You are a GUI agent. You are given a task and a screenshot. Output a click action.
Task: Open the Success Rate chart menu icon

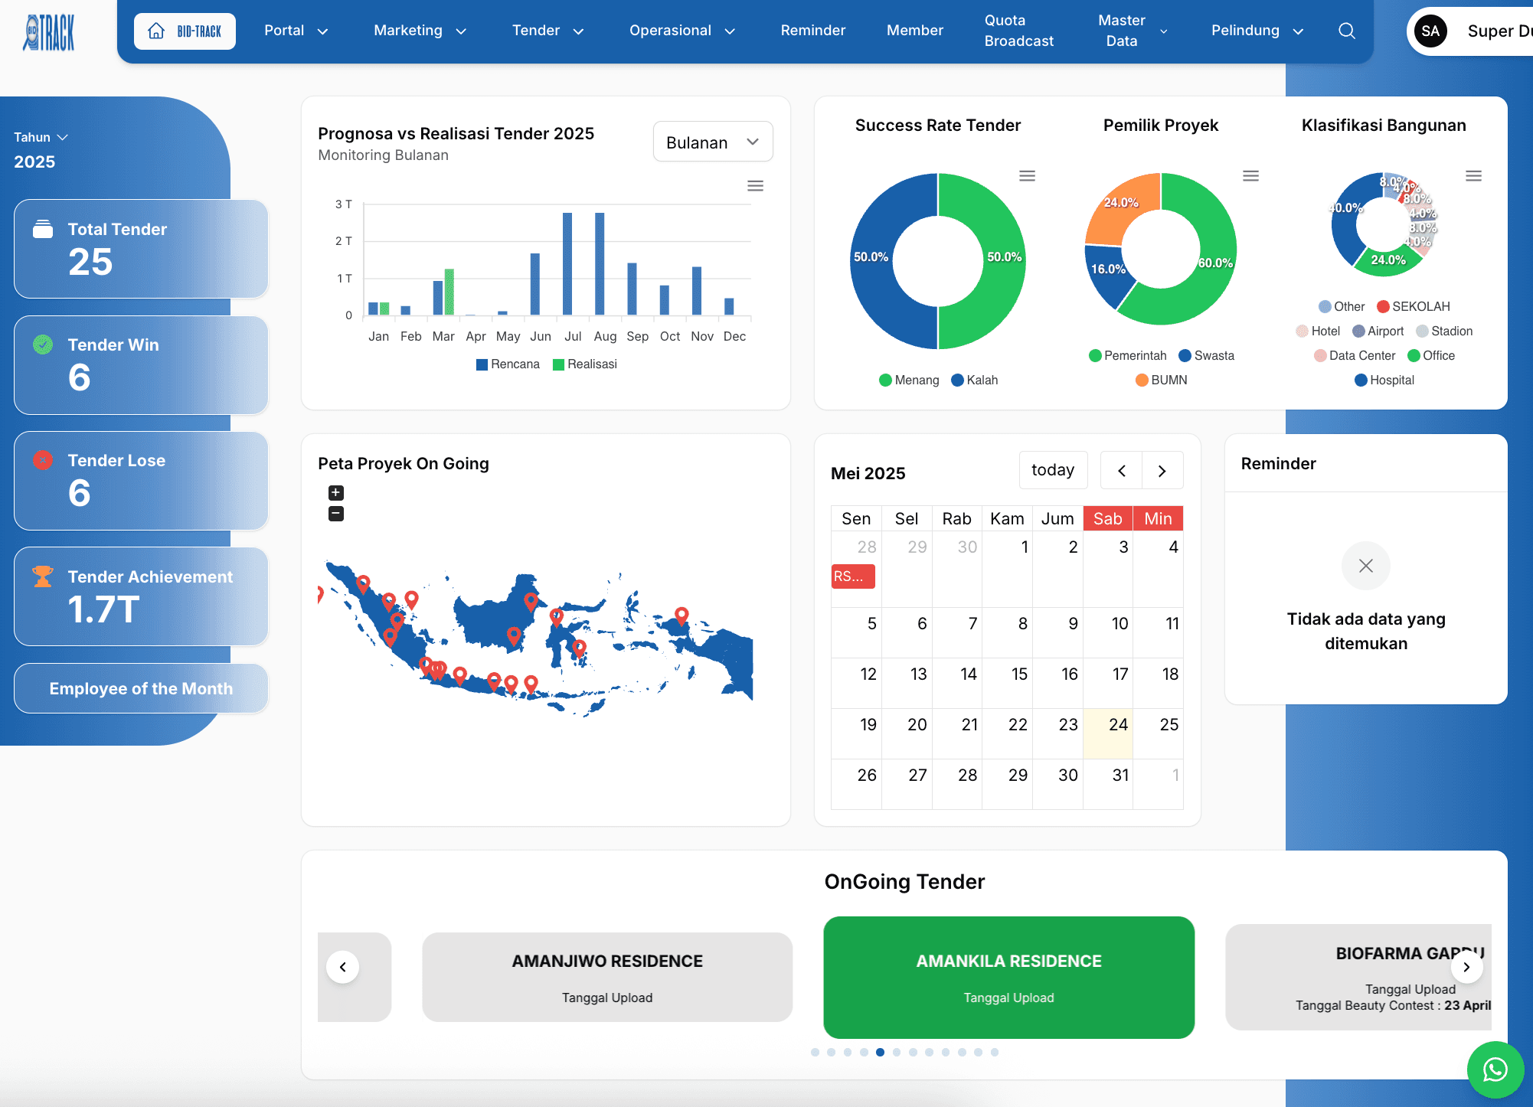(1027, 176)
